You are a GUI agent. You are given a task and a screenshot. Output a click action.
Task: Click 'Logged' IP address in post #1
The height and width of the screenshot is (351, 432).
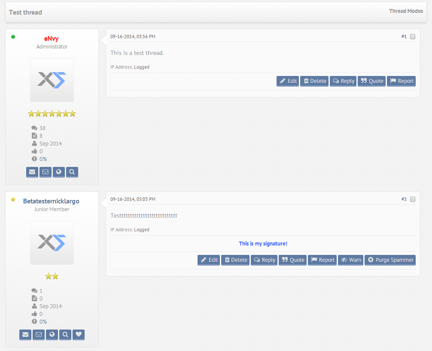tap(142, 67)
